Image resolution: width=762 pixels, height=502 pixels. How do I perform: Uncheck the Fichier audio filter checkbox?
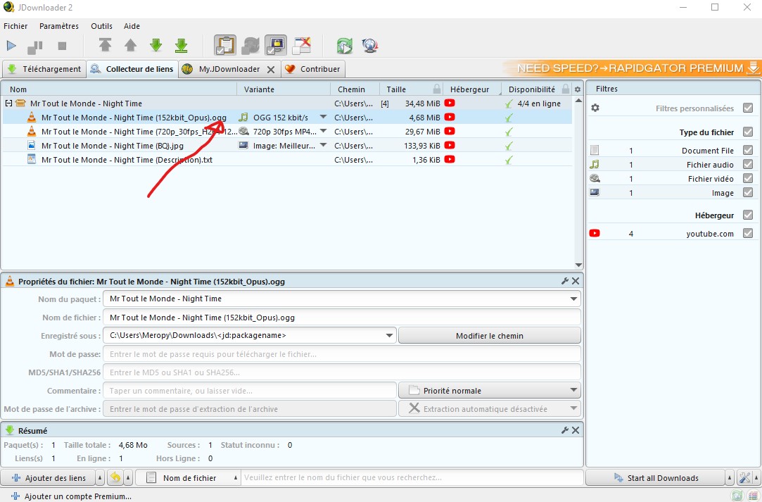748,164
